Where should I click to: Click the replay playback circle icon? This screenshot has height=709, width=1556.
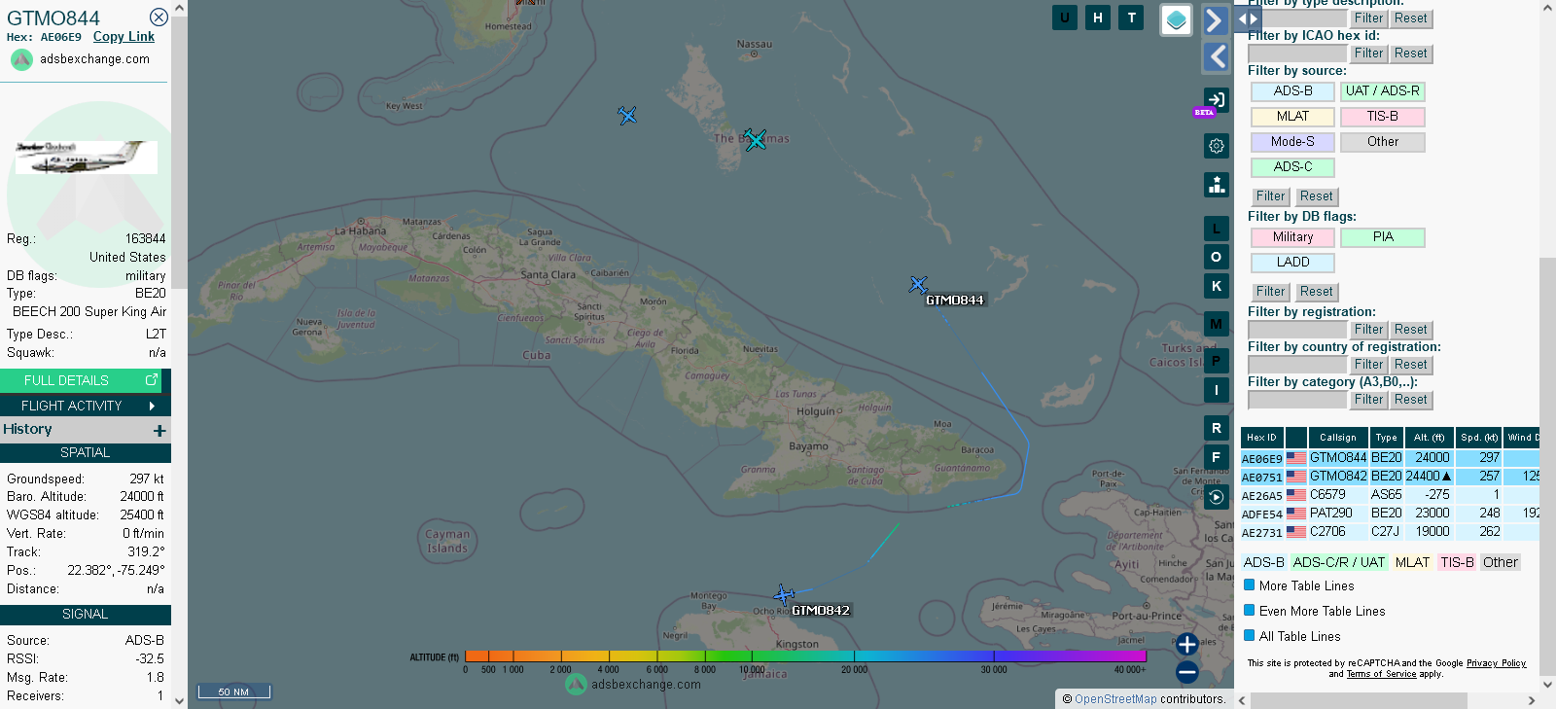[x=1217, y=498]
